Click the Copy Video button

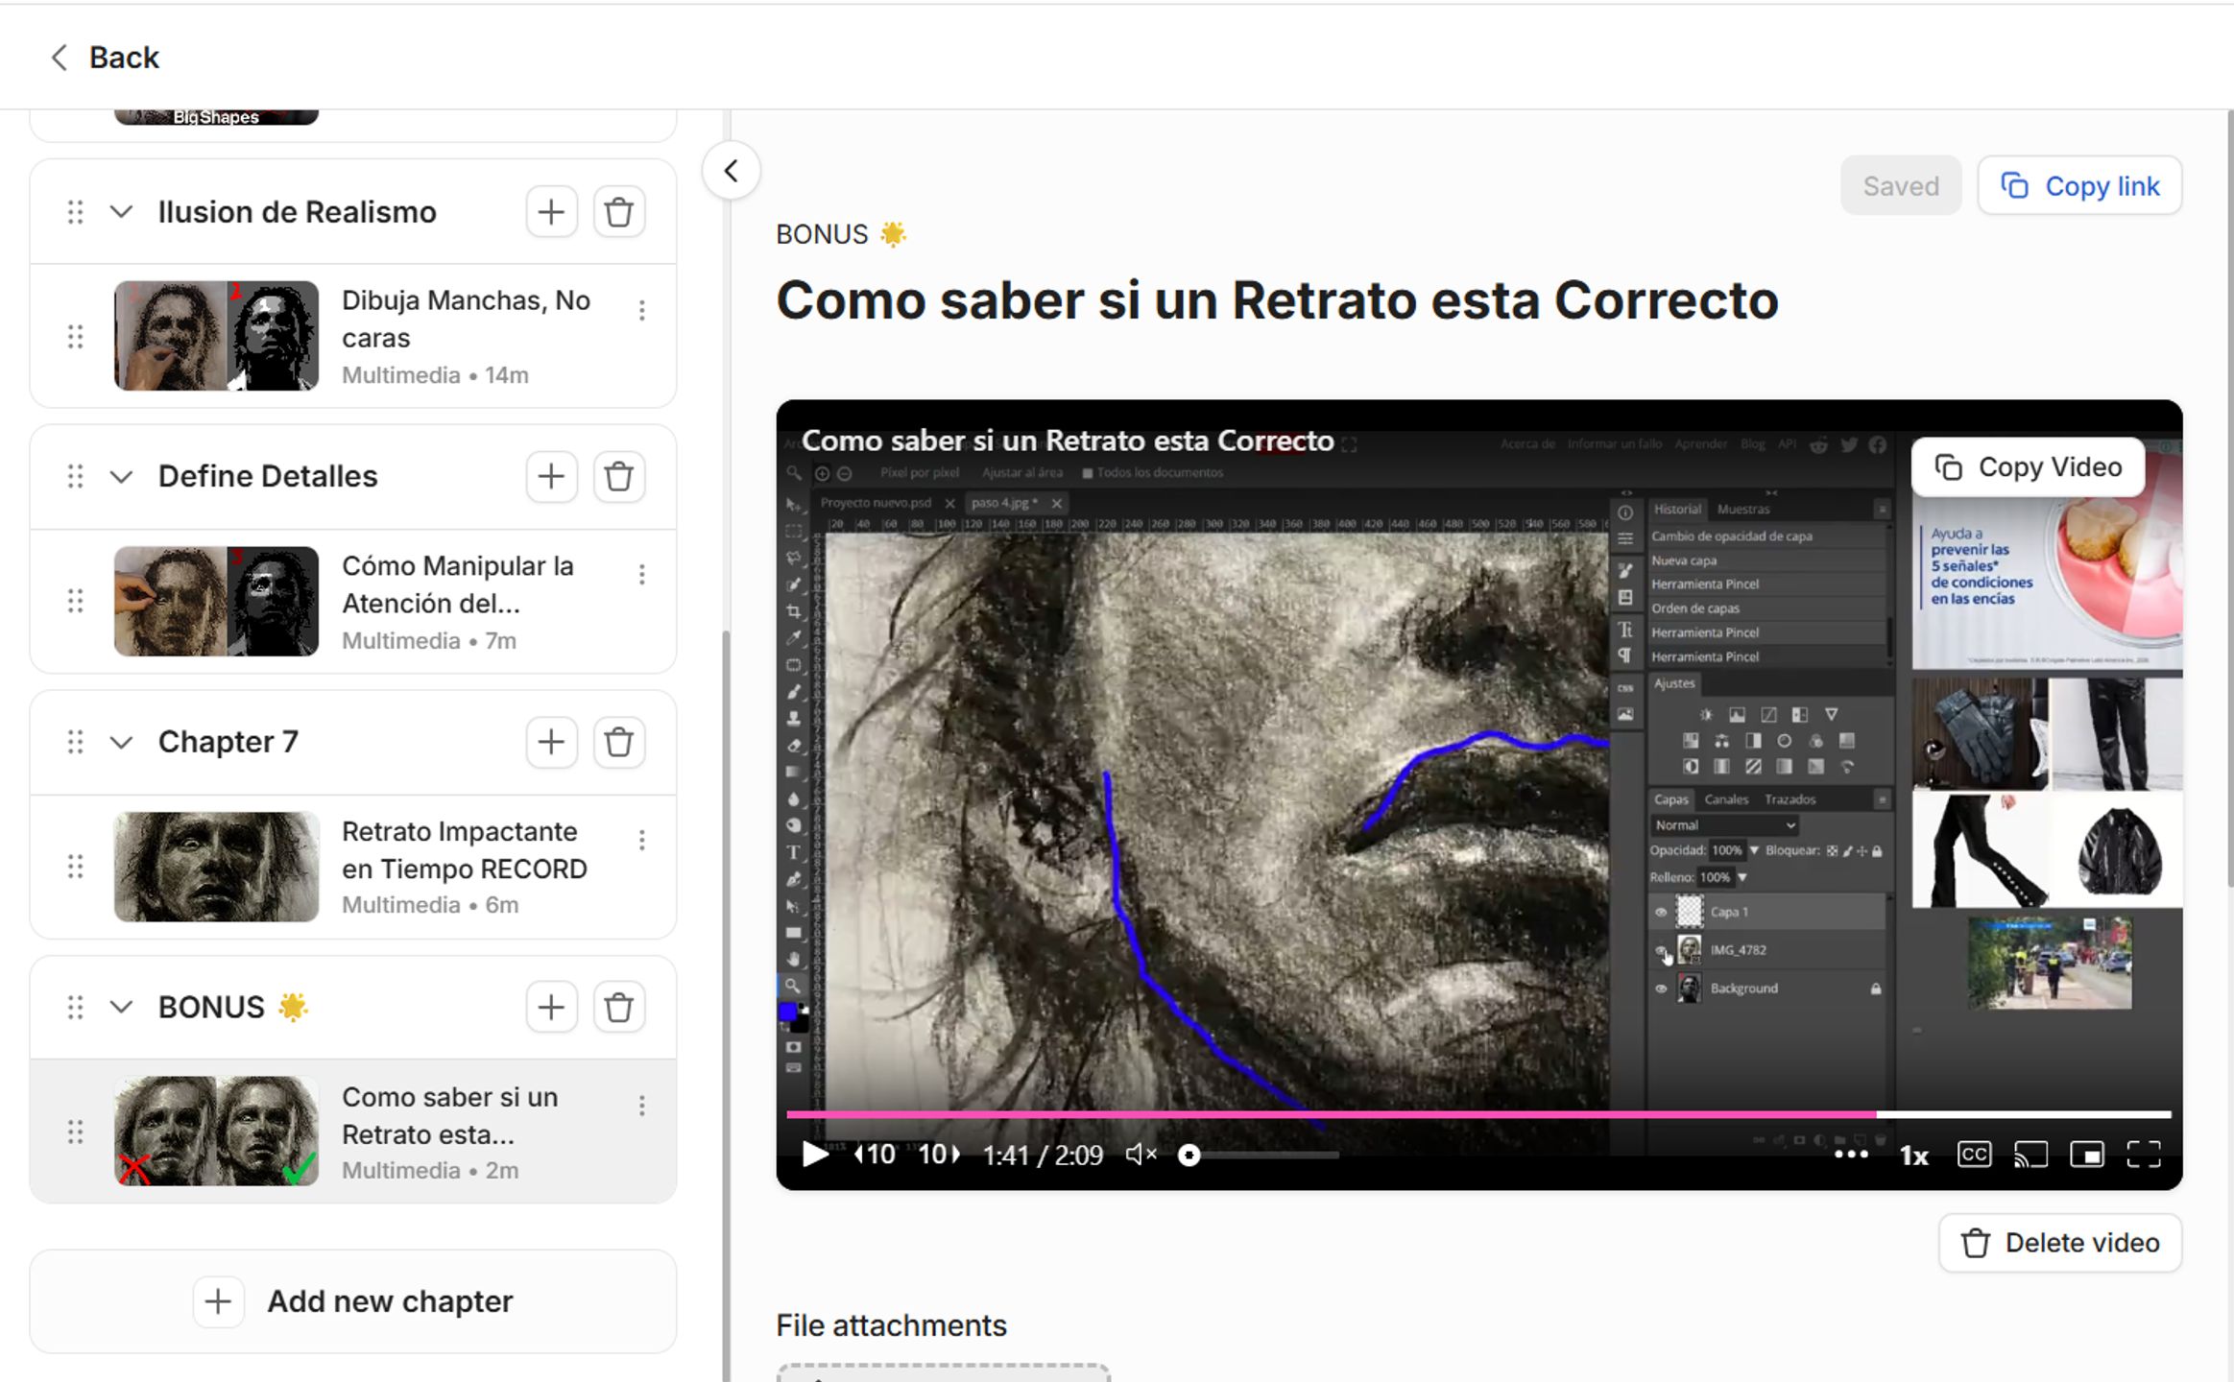(2029, 467)
